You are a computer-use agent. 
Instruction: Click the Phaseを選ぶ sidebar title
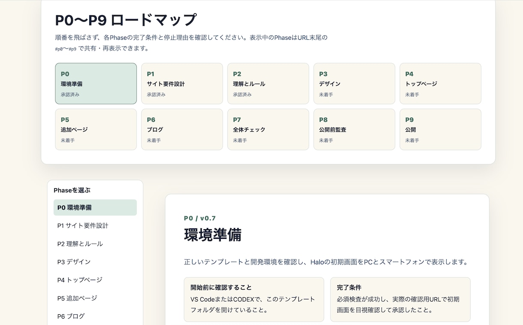click(72, 190)
